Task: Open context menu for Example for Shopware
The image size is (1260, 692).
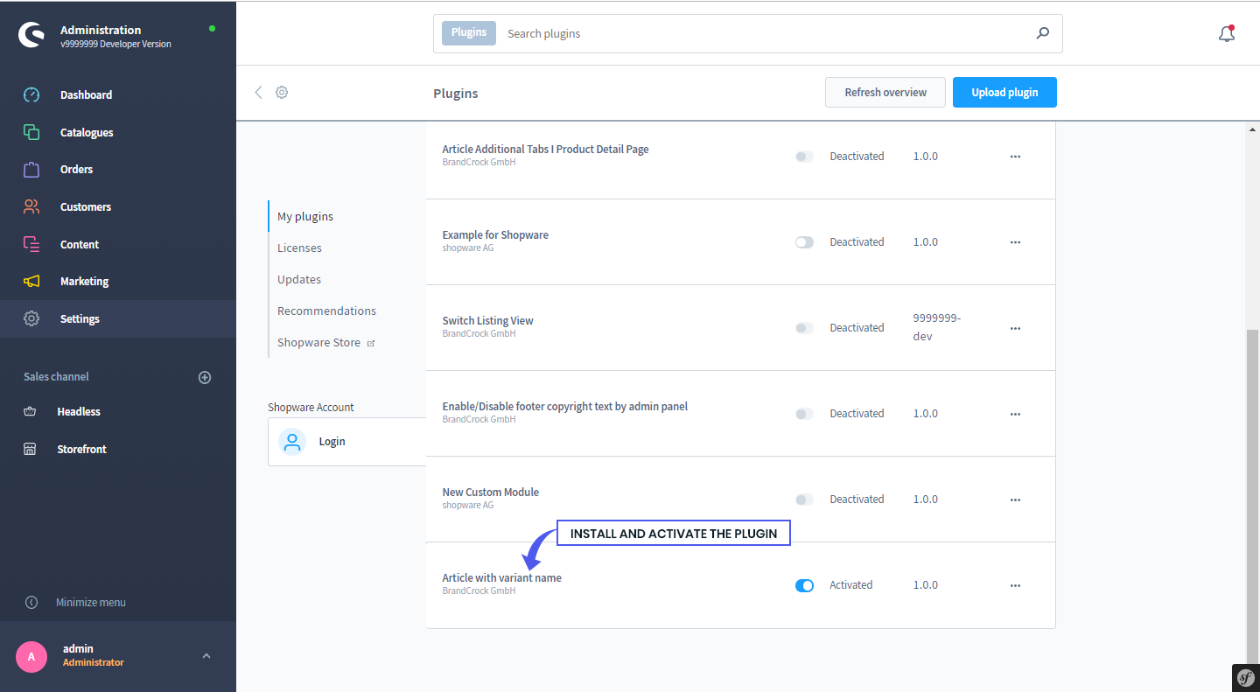Action: (1015, 242)
